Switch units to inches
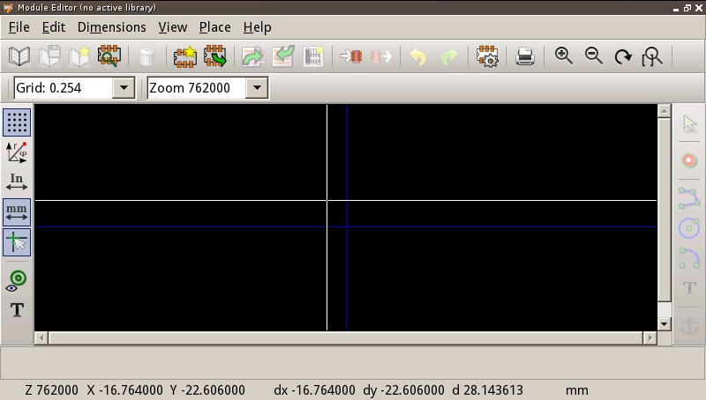Viewport: 706px width, 400px height. click(x=17, y=182)
